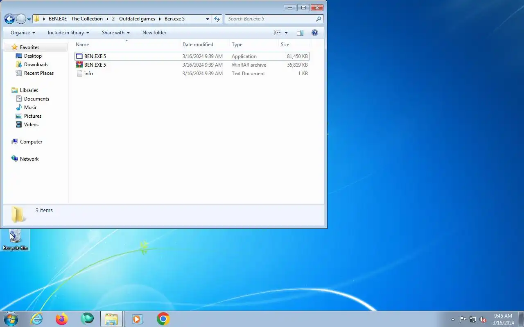Sort by Name column header
524x327 pixels.
point(126,45)
